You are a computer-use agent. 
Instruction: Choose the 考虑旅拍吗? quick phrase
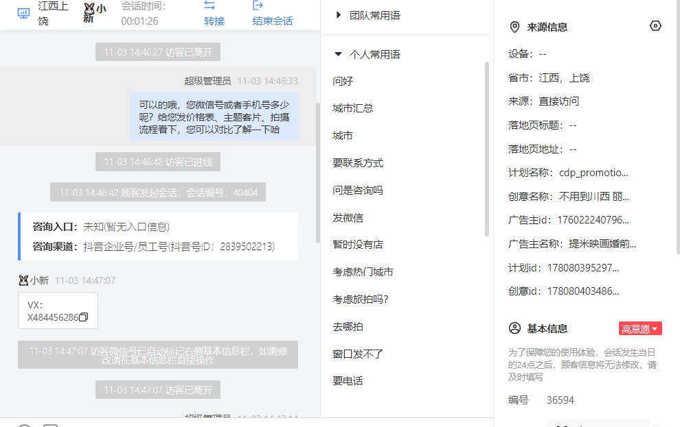[361, 299]
